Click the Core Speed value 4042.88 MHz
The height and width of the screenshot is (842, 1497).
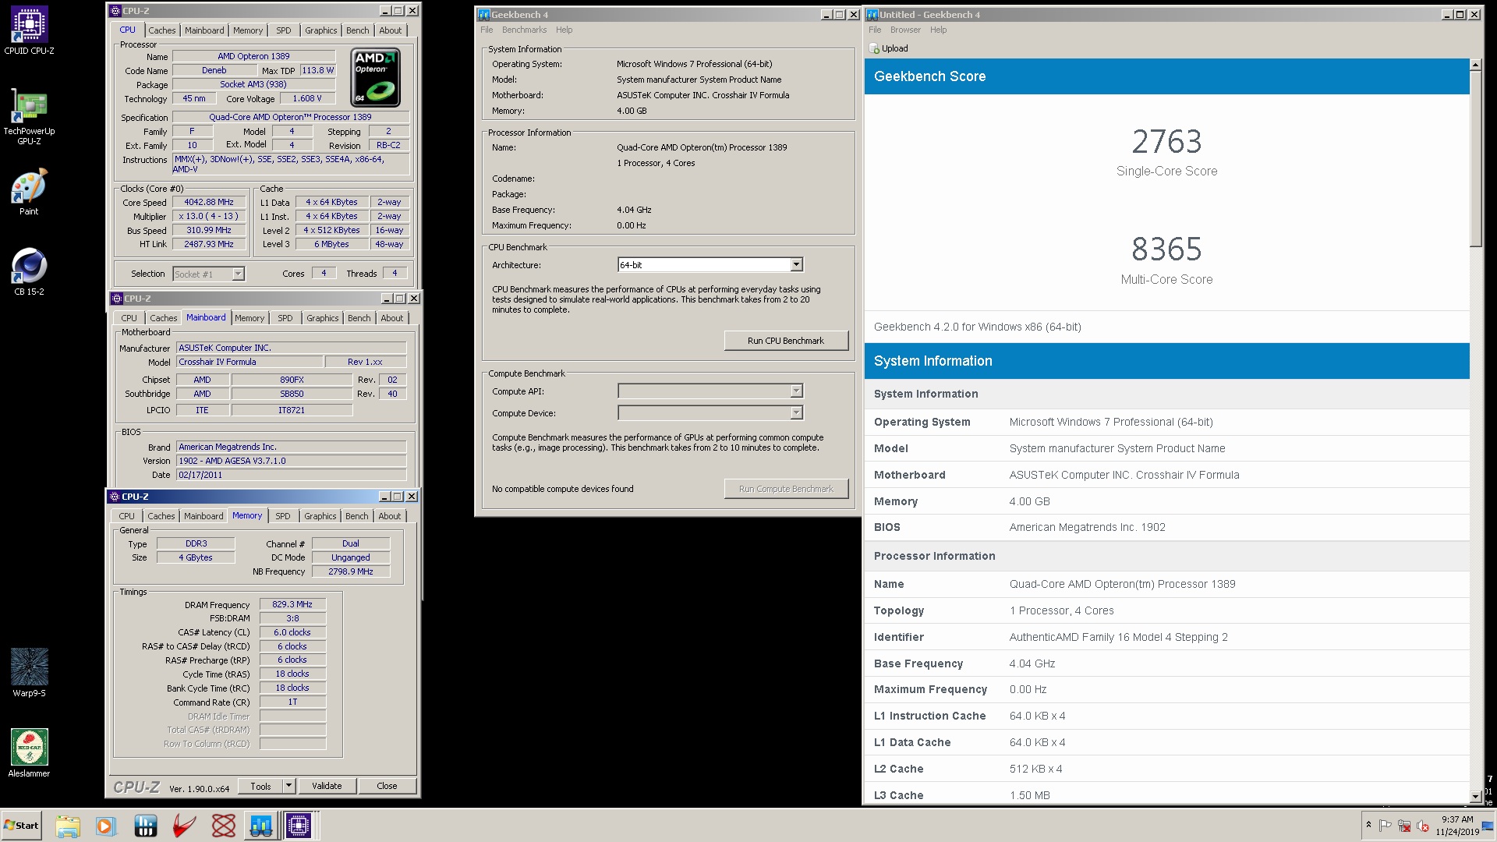[209, 202]
